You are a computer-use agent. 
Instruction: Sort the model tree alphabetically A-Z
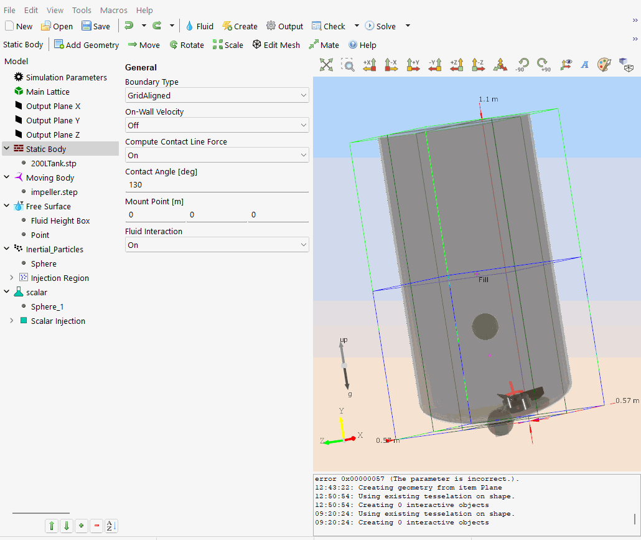pos(111,526)
